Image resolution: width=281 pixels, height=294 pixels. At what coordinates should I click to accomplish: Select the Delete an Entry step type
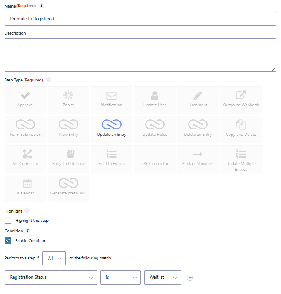coord(198,130)
